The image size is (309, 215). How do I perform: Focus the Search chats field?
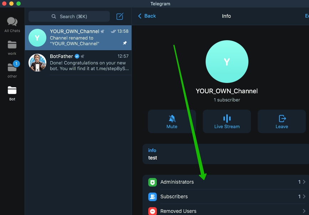coord(69,16)
